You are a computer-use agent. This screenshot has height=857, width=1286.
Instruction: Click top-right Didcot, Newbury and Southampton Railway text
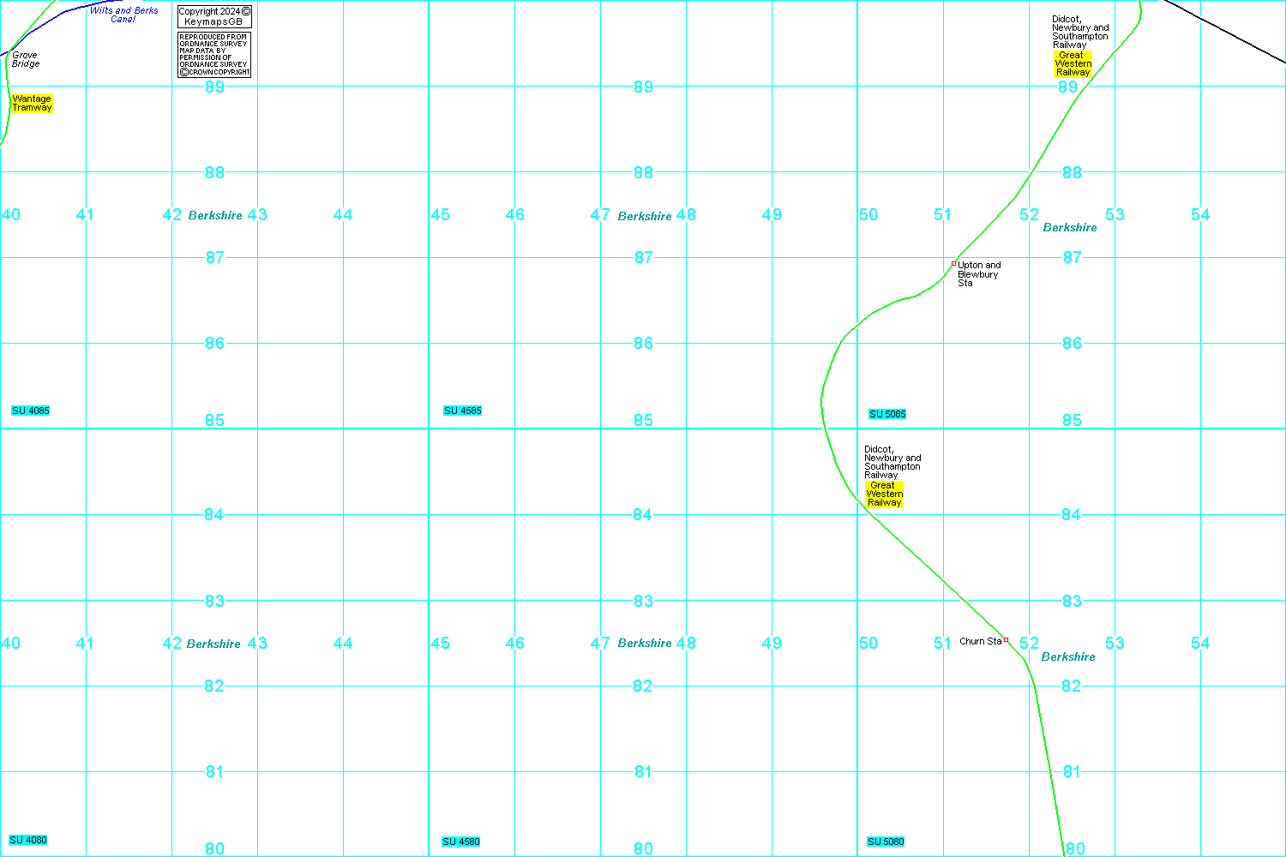(1079, 33)
